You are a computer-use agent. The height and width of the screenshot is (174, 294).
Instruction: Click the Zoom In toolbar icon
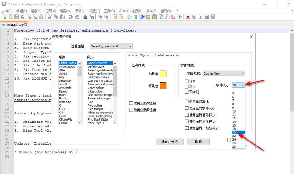pyautogui.click(x=100, y=17)
